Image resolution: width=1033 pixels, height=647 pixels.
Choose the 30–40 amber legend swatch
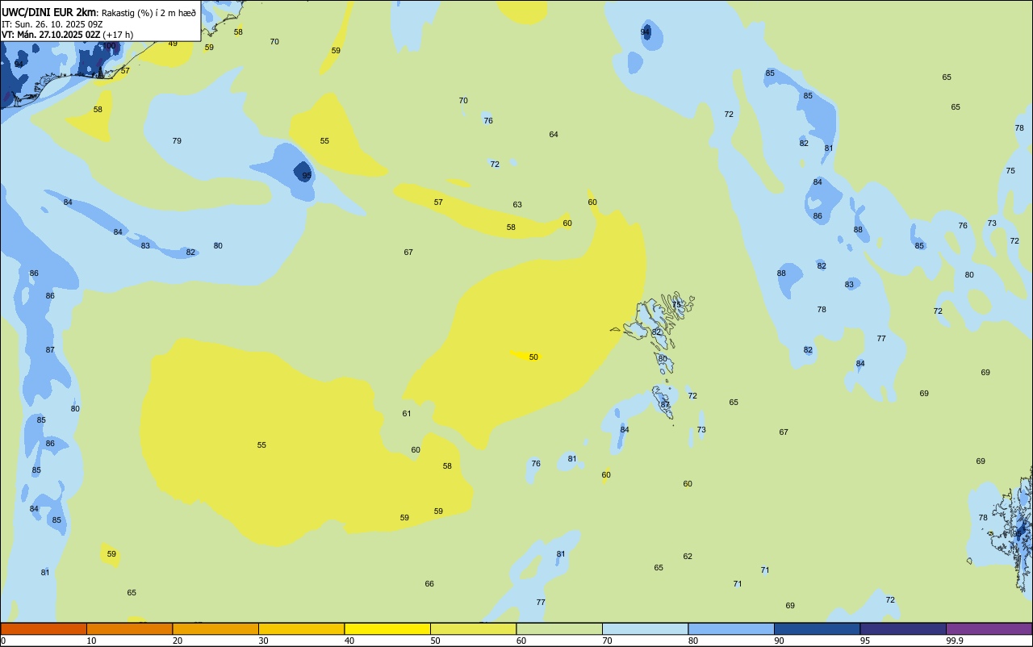click(x=301, y=628)
